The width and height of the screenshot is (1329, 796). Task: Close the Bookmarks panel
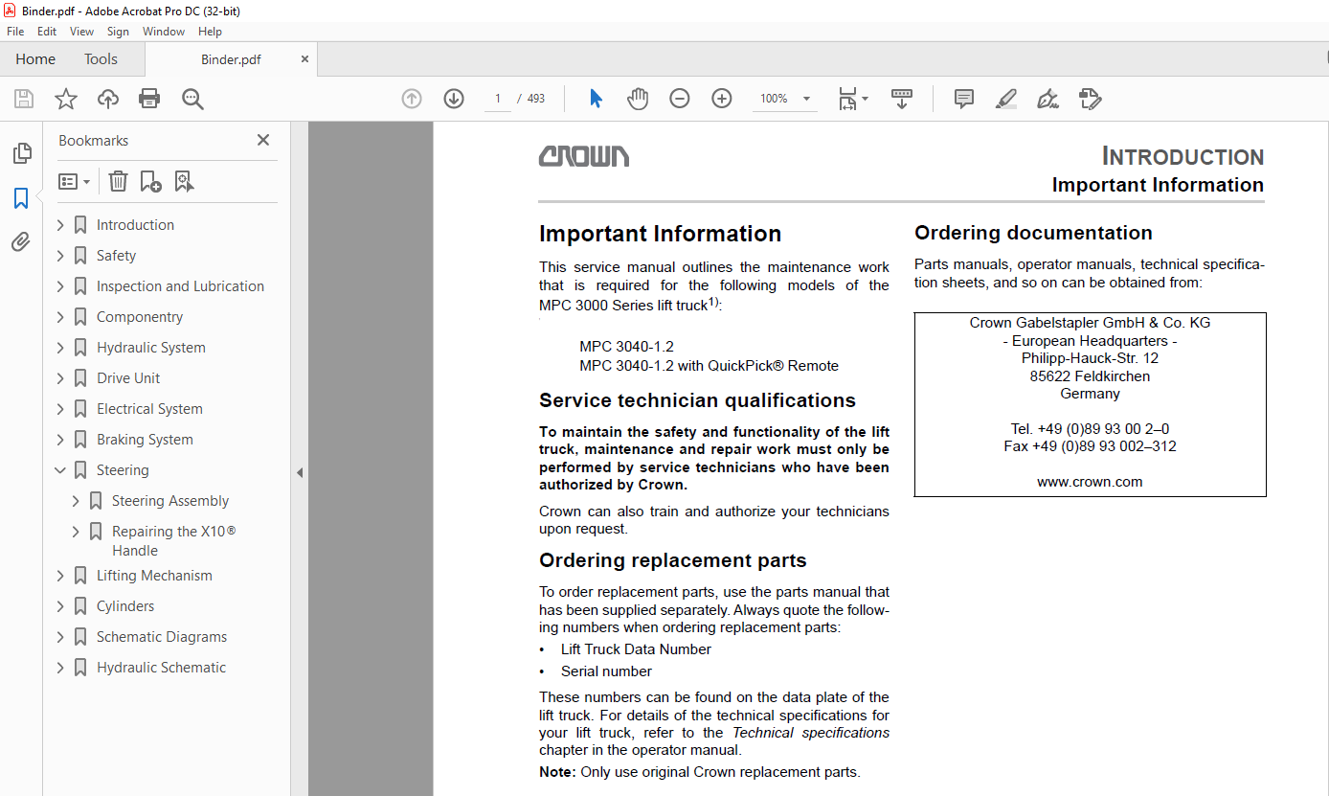pos(263,140)
